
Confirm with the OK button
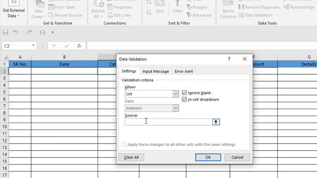[208, 157]
